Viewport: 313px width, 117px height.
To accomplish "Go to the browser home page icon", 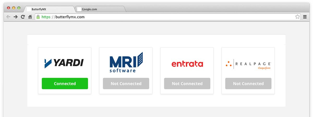I will tap(30, 17).
